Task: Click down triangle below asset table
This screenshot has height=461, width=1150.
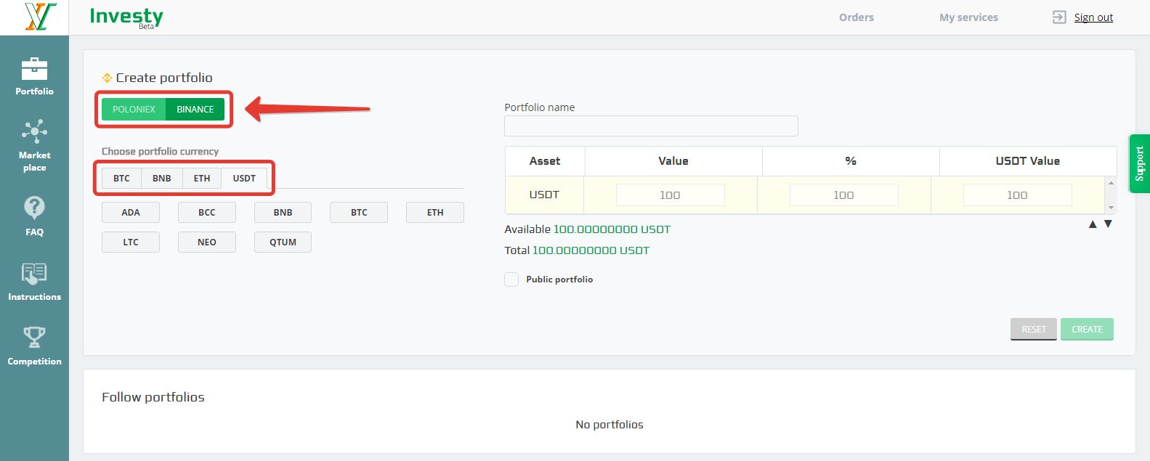Action: [x=1108, y=224]
